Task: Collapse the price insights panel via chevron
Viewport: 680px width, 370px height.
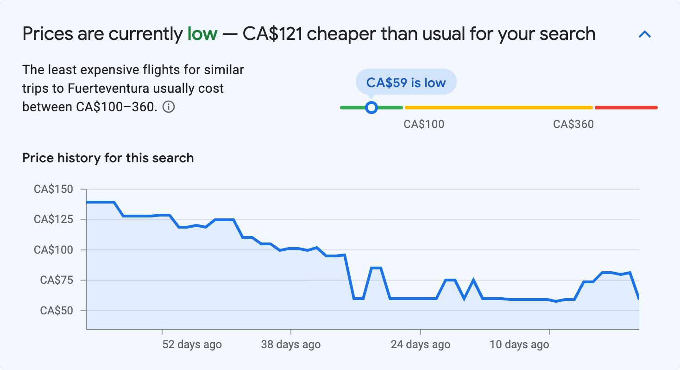Action: (645, 34)
